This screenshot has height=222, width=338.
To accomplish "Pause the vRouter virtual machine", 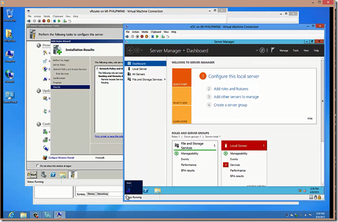I will click(x=54, y=21).
